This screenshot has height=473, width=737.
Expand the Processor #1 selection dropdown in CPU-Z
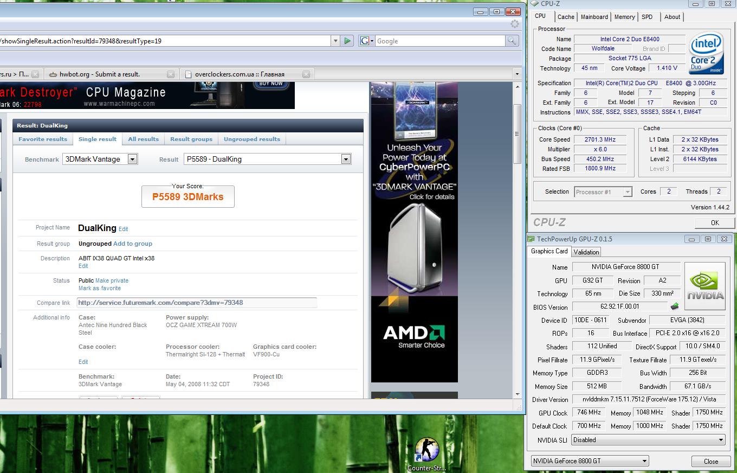pyautogui.click(x=628, y=192)
